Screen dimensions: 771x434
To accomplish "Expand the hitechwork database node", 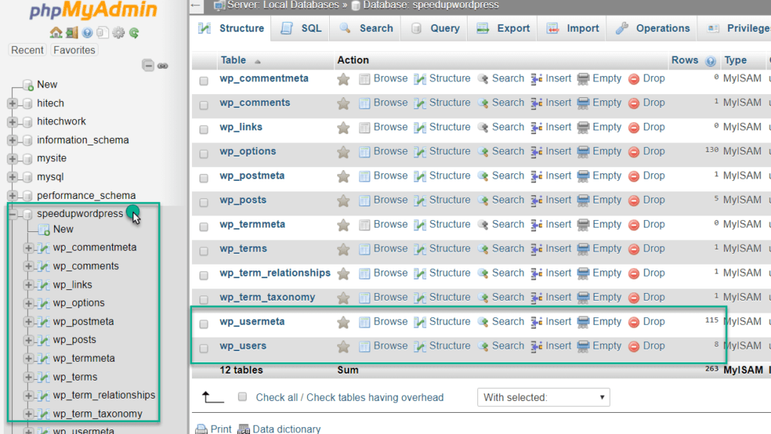I will 12,121.
